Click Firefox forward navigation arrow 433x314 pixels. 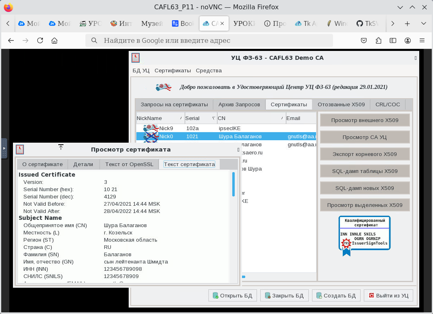click(25, 40)
